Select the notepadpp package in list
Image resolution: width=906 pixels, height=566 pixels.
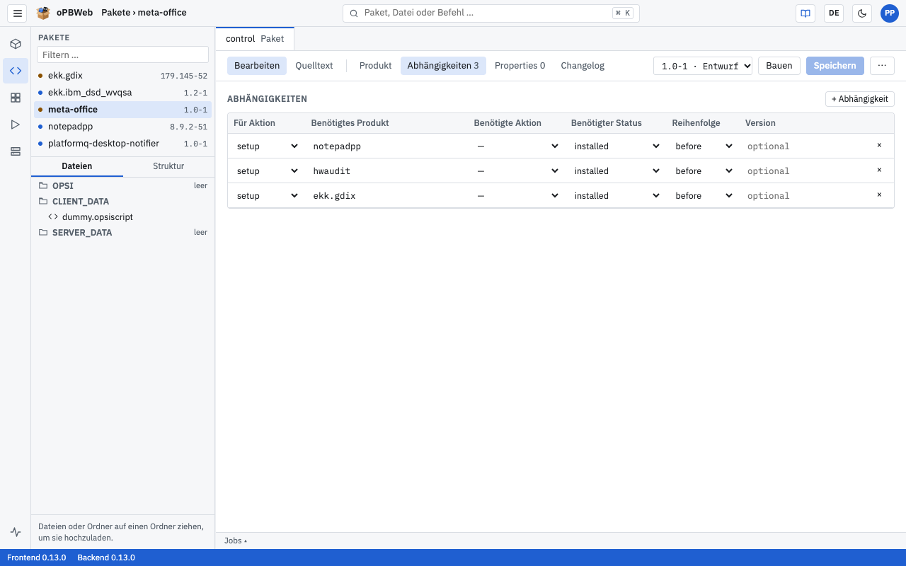pos(122,127)
